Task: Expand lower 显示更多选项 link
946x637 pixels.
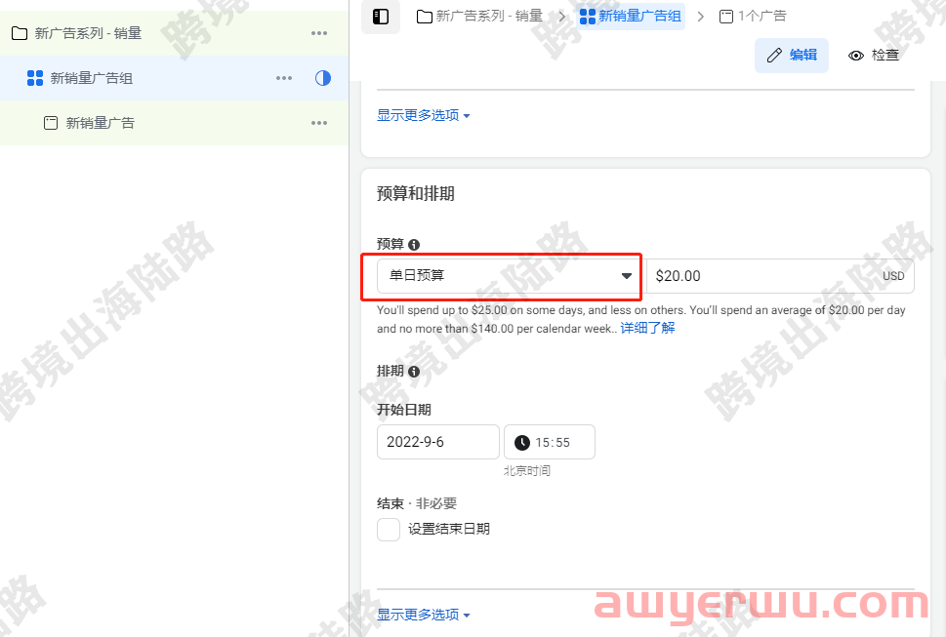Action: [423, 615]
